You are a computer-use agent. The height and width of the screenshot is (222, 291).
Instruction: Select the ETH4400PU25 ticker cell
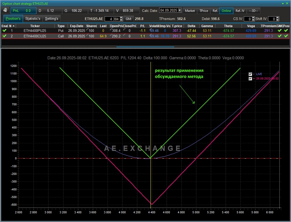coord(35,31)
